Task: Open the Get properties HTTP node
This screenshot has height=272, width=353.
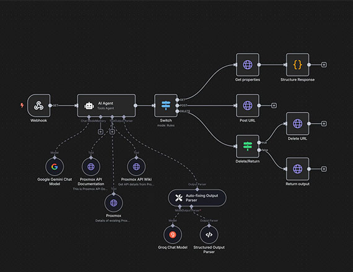Action: [x=248, y=65]
